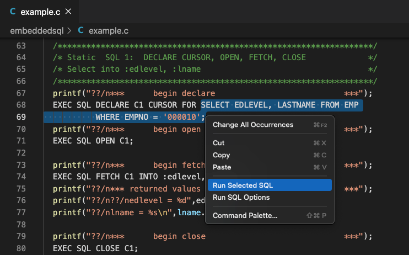Click the C file icon in example.c tab
This screenshot has width=409, height=255.
coord(13,12)
